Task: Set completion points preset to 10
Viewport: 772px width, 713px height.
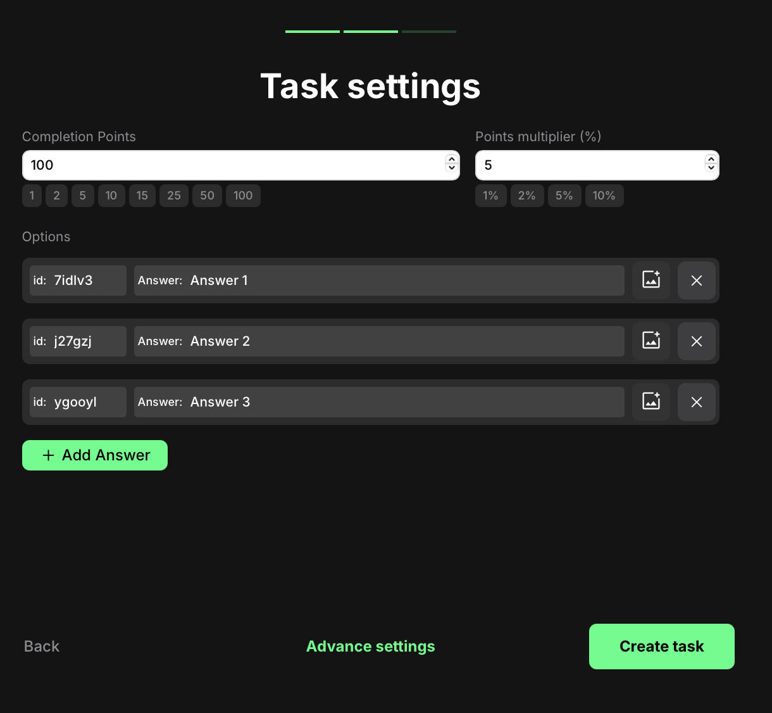Action: pos(111,196)
